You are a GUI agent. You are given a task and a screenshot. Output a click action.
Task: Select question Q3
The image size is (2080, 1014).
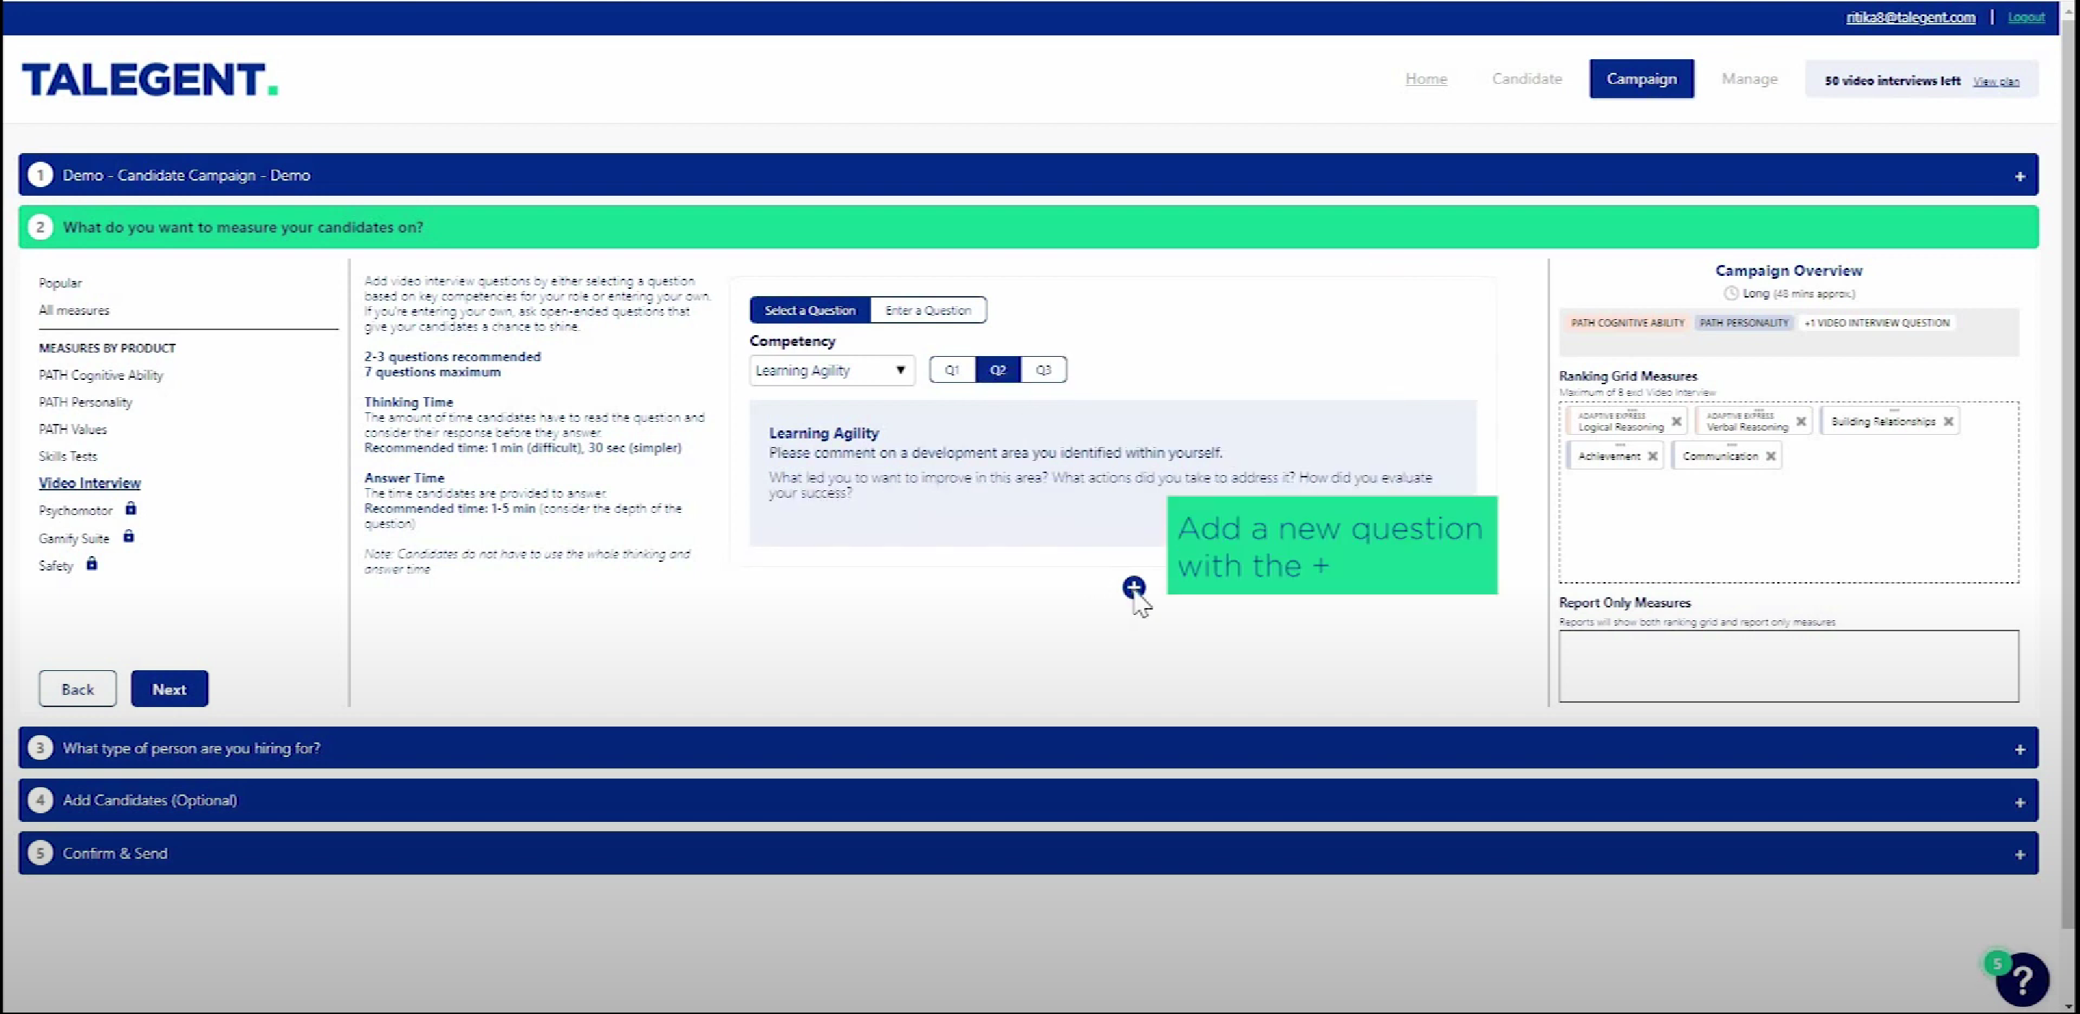pyautogui.click(x=1043, y=370)
